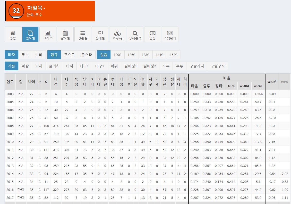
Task: Open the 클러치 tab
Action: (x=54, y=66)
